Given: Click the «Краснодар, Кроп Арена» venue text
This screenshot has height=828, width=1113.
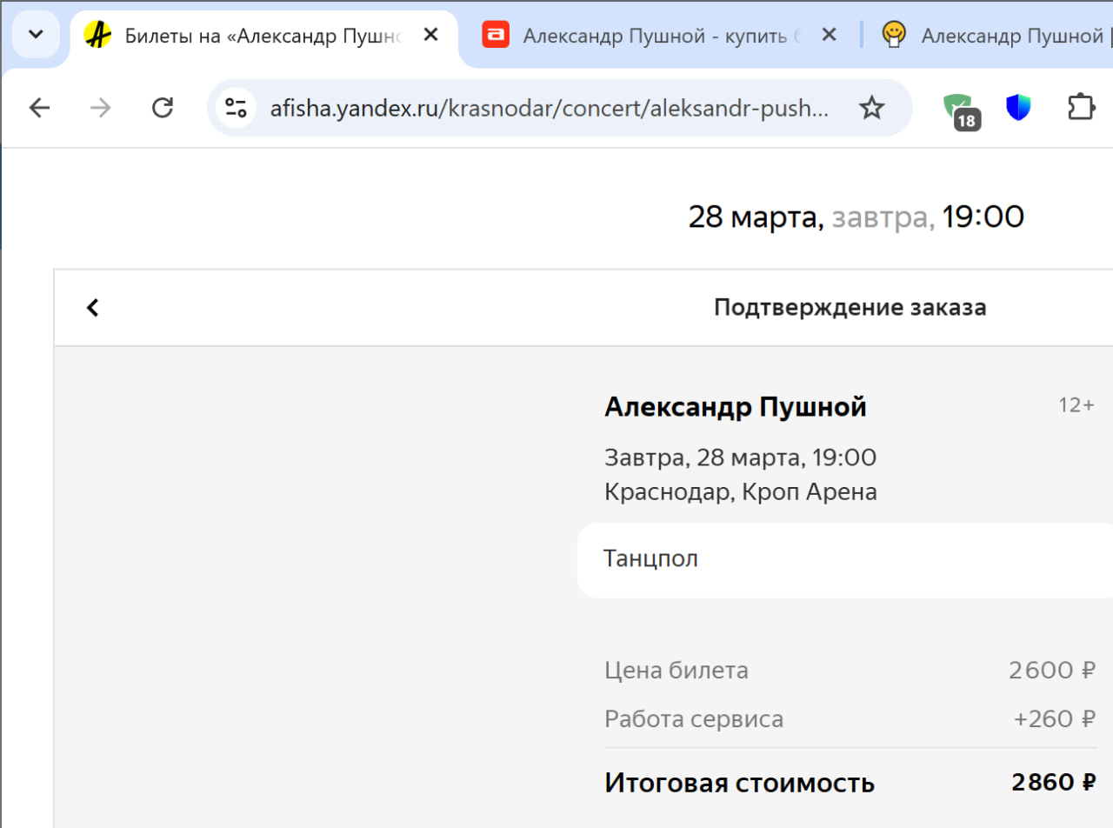Looking at the screenshot, I should 740,492.
